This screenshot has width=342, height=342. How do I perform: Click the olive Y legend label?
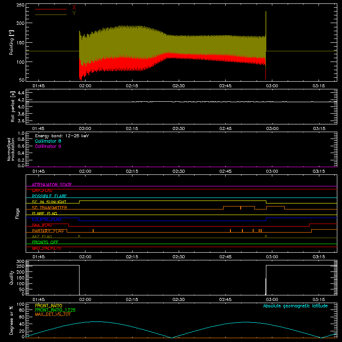pos(74,13)
